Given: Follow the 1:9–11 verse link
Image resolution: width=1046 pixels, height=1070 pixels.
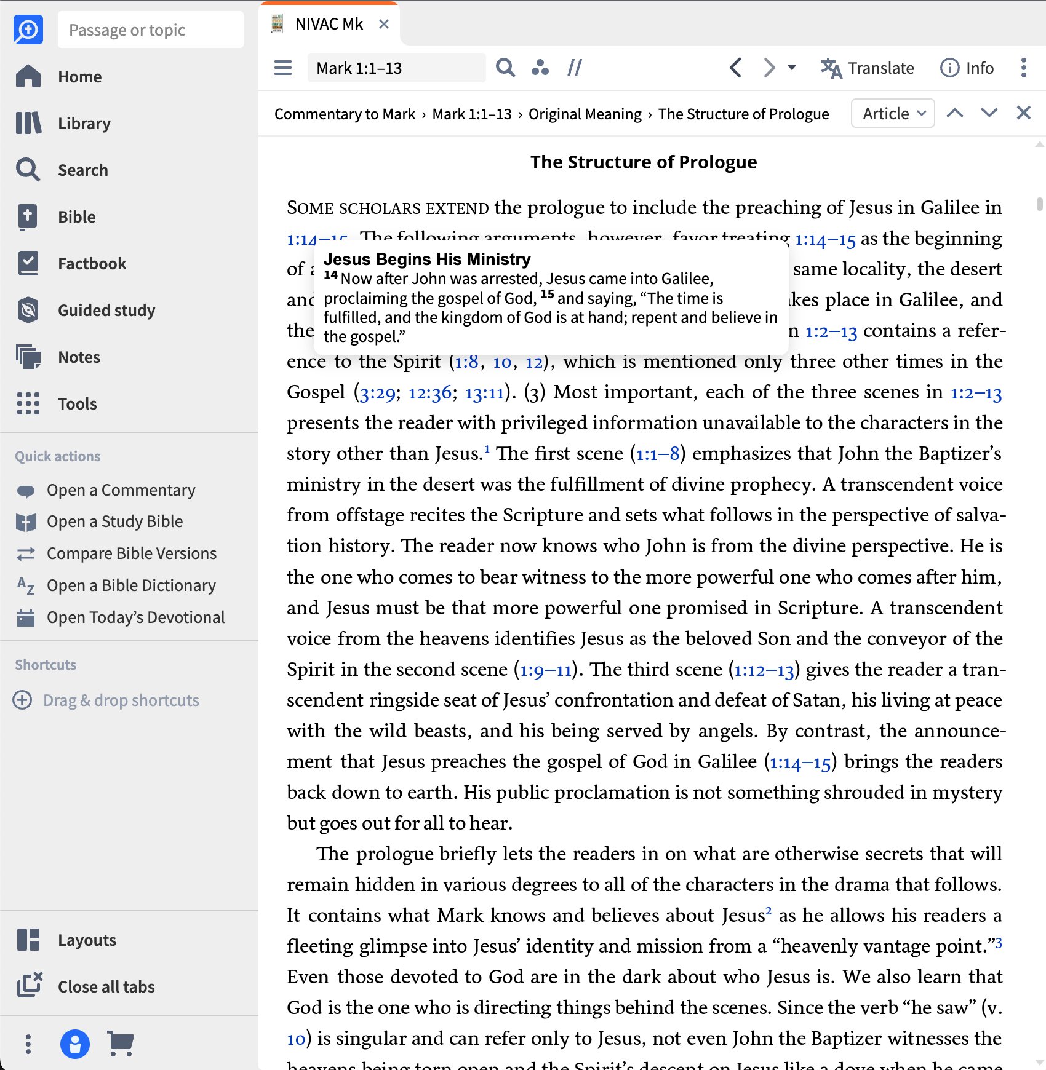Looking at the screenshot, I should [546, 670].
